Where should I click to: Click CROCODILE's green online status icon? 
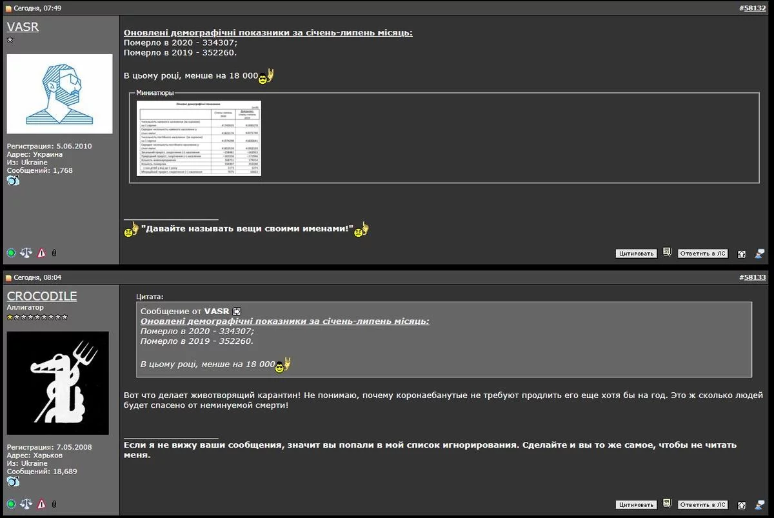11,504
